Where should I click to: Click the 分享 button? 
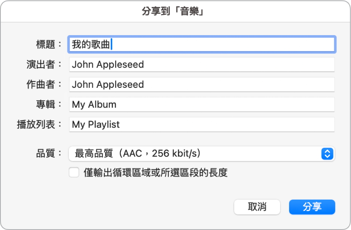point(312,207)
